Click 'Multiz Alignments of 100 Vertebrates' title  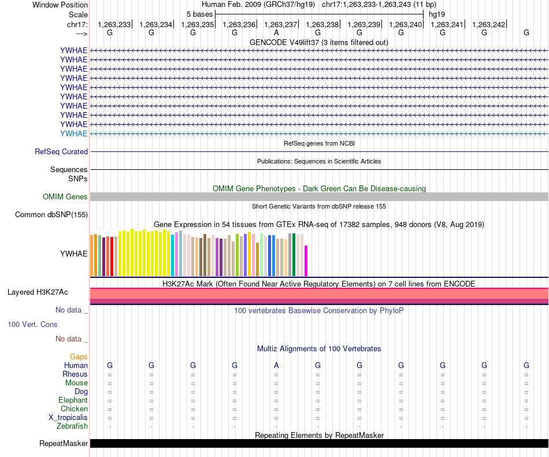coord(319,348)
